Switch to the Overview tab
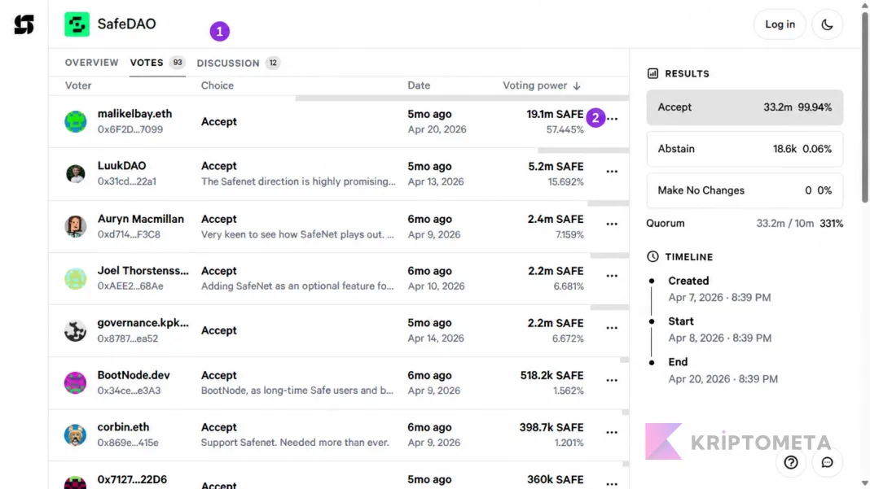Image resolution: width=870 pixels, height=489 pixels. coord(91,63)
